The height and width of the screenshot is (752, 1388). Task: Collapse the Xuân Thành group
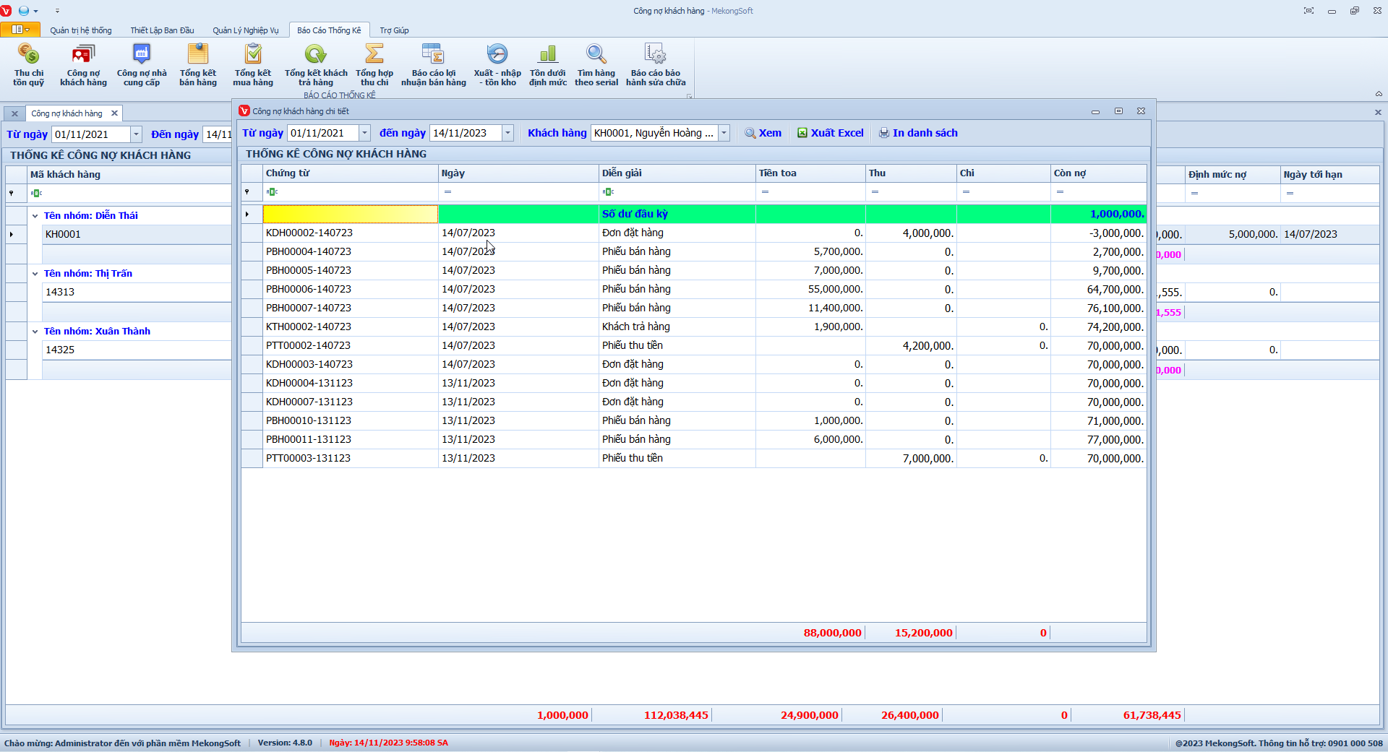tap(35, 332)
